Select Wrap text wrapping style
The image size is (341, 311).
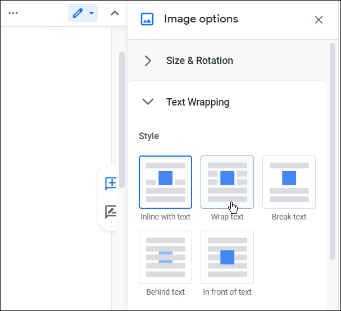pos(227,182)
